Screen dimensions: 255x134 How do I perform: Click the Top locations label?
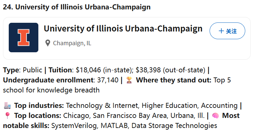[38, 116]
